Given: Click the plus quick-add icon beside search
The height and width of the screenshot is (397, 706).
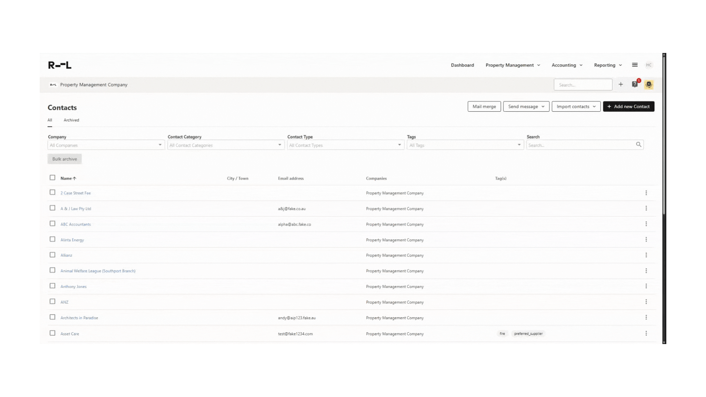Looking at the screenshot, I should coord(621,85).
